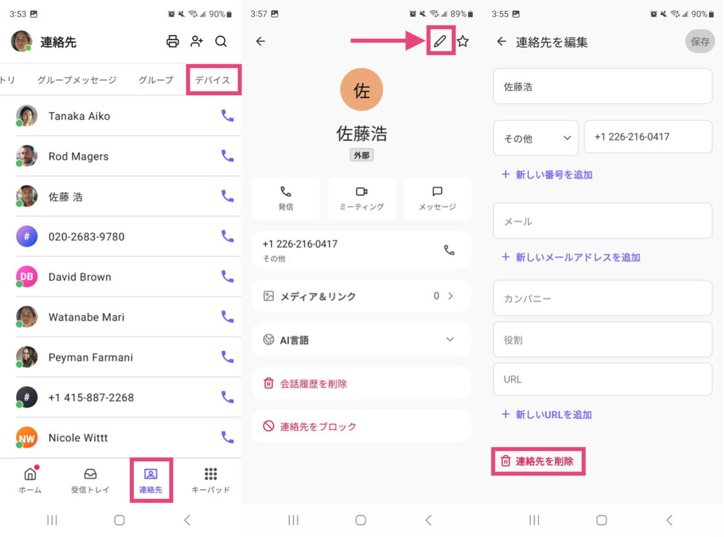
Task: Tap the ホーム icon in bottom navigation
Action: point(30,480)
